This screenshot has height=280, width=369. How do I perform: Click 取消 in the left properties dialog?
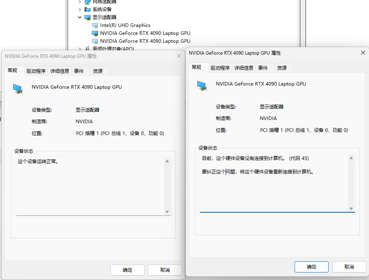165,270
